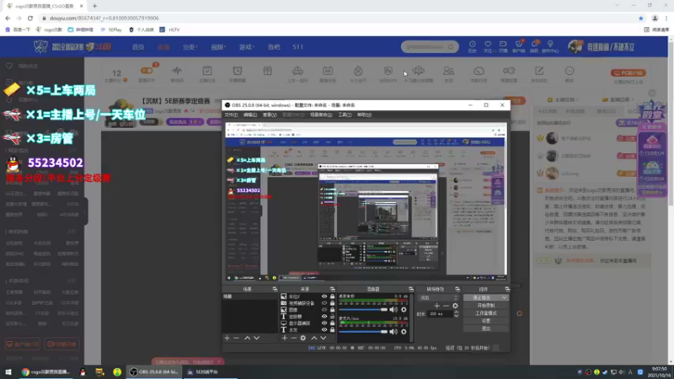Screen dimensions: 674x379
Task: Move the selected source down
Action: (x=324, y=339)
